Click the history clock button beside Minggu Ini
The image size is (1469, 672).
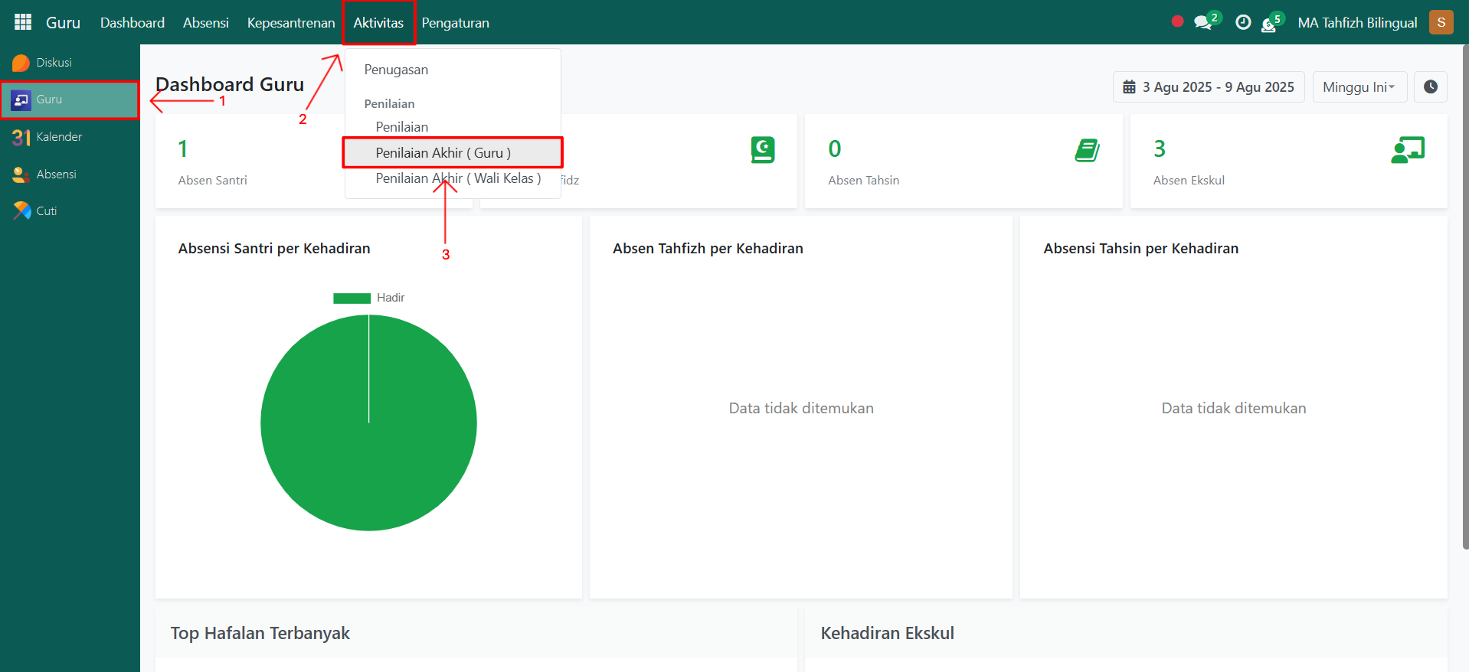pos(1430,86)
